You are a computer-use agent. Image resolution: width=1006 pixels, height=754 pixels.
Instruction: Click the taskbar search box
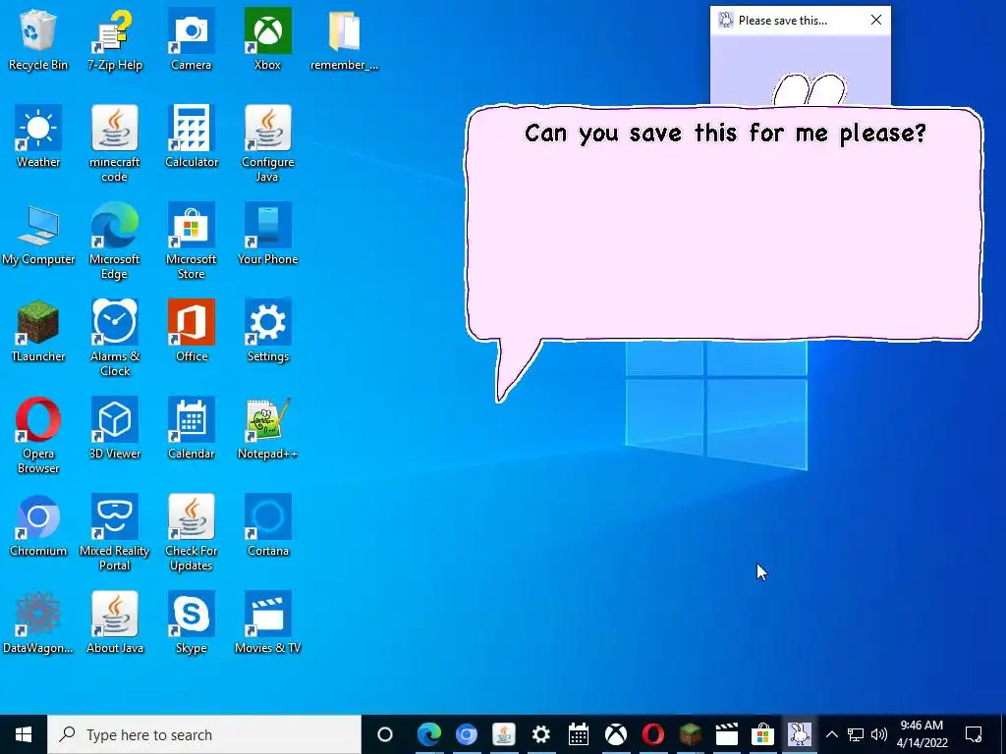204,734
